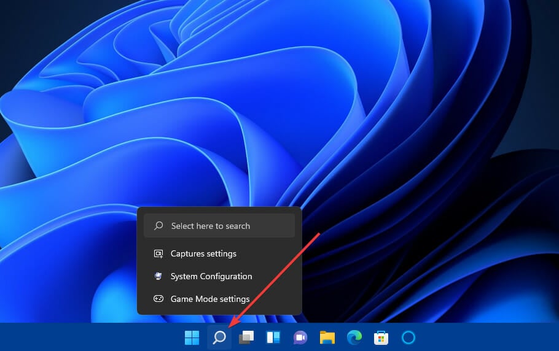The width and height of the screenshot is (559, 351).
Task: Launch Teams Chat from the taskbar
Action: click(x=300, y=337)
